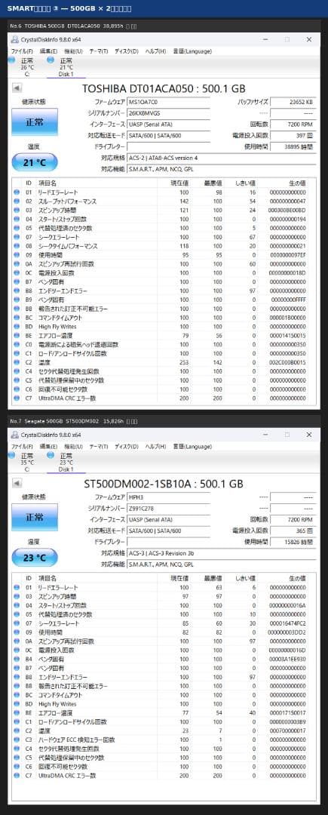
Task: Click the ハードウェア ECC 検知エラー回数 attribute name
Action: tap(77, 740)
